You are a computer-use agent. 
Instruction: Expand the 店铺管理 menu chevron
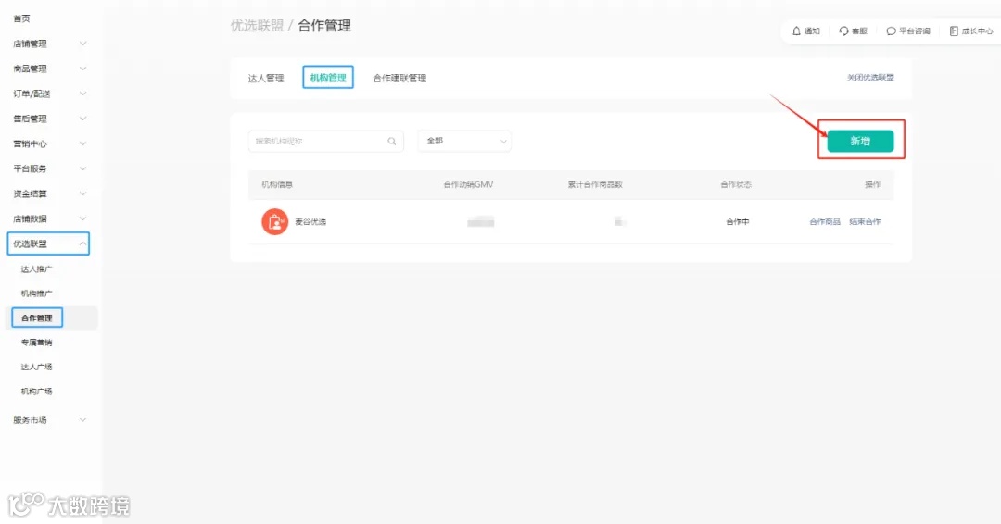coord(82,44)
